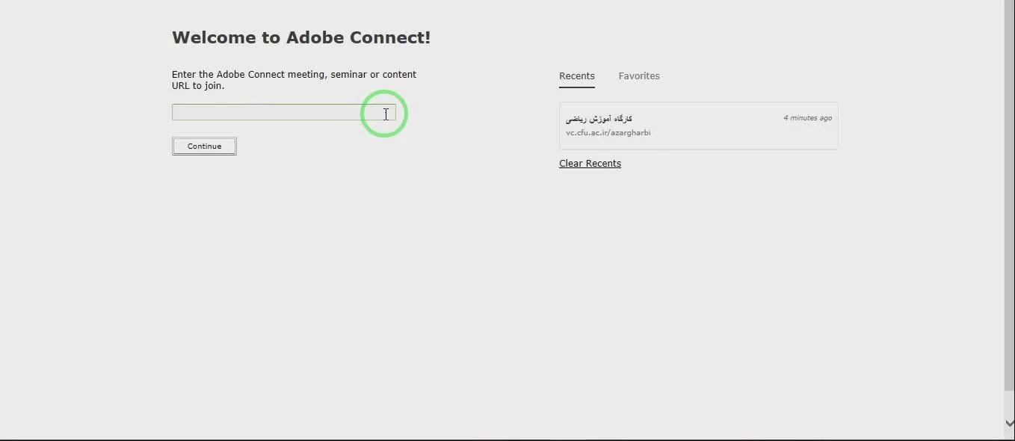This screenshot has width=1015, height=441.
Task: Select the Recents tab
Action: 576,76
